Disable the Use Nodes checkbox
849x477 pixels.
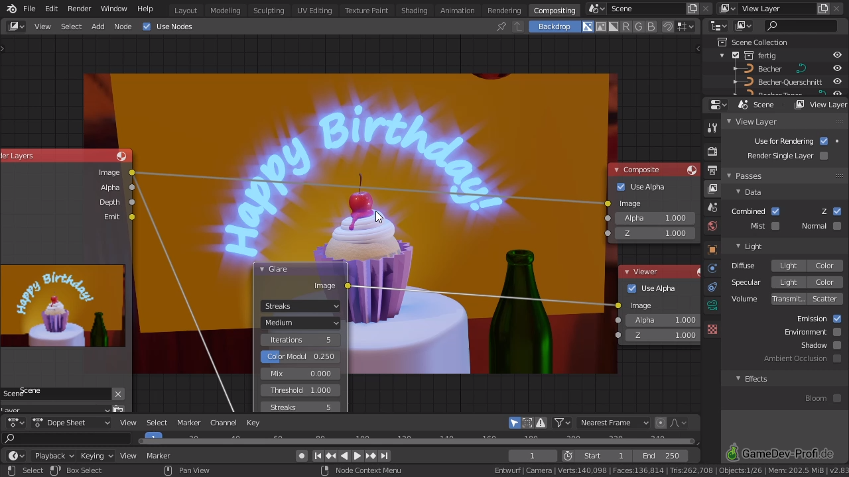(147, 26)
